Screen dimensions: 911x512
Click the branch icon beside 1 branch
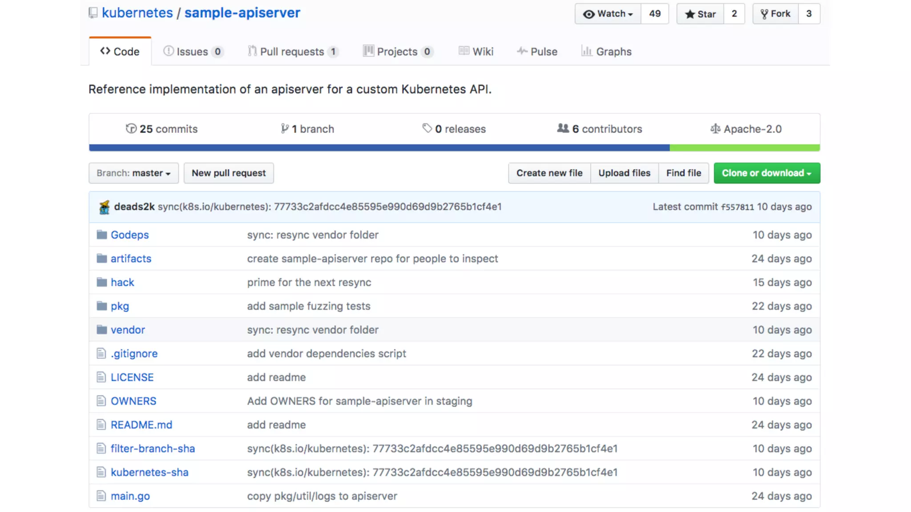coord(285,129)
